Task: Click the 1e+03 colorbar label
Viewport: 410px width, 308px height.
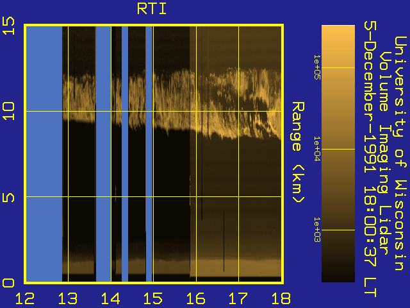Action: (x=317, y=230)
